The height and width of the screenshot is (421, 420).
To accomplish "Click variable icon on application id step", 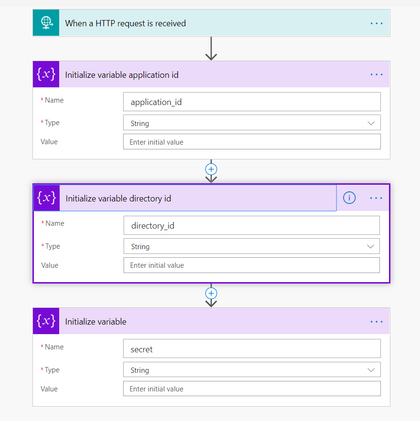I will pyautogui.click(x=46, y=74).
